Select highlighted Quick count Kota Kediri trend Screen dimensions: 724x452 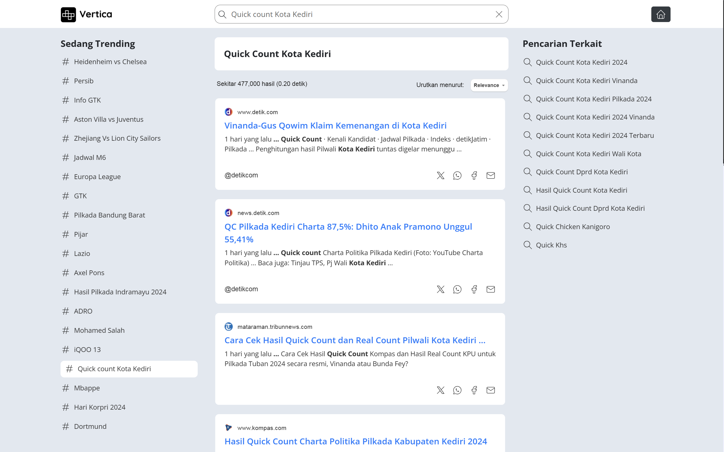click(129, 369)
